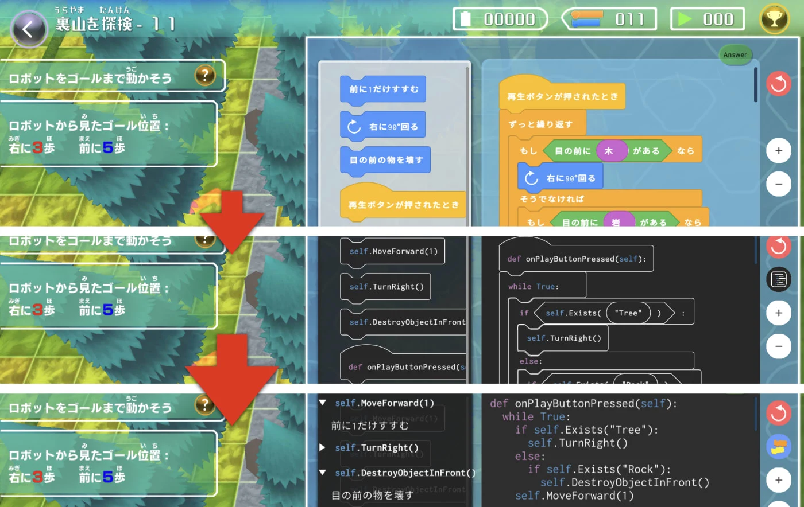Click the final code line self.MoveForward(1)
This screenshot has width=804, height=507.
click(574, 496)
